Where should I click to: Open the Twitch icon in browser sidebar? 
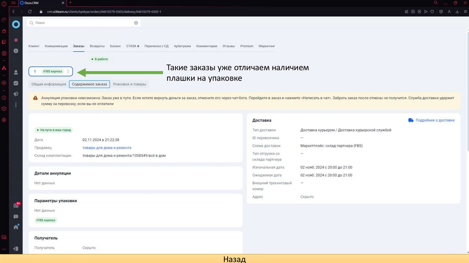(x=4, y=42)
